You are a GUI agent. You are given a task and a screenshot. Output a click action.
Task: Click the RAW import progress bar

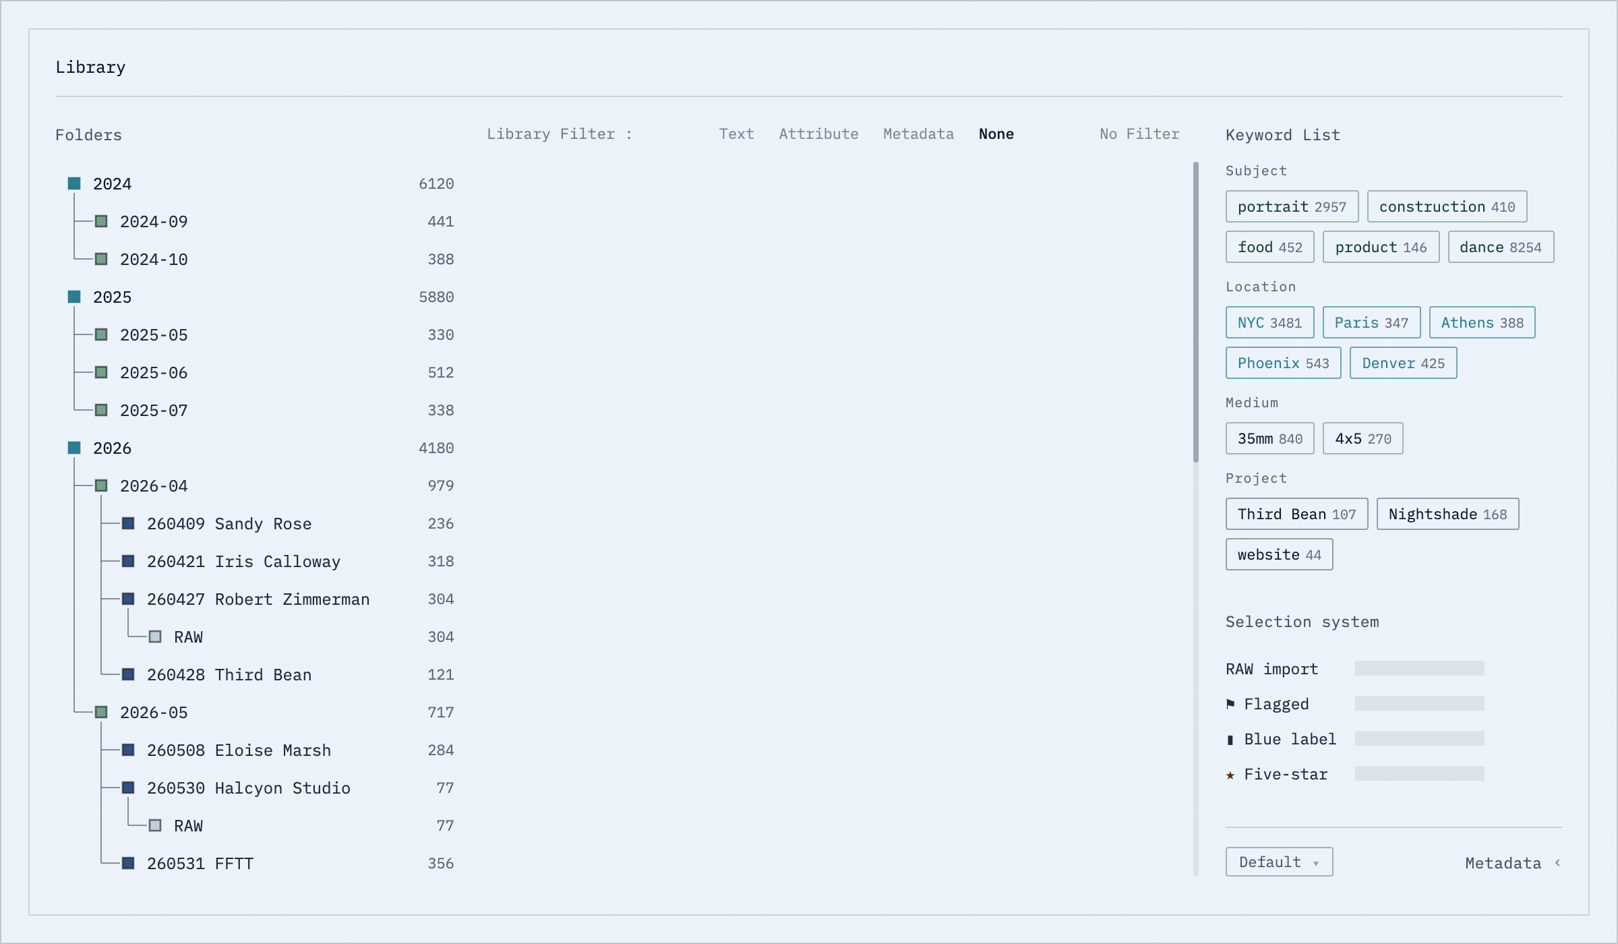click(x=1420, y=668)
